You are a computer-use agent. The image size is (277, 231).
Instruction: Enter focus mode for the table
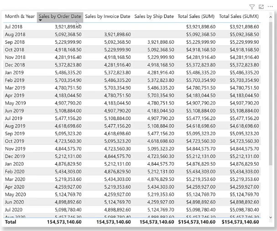pyautogui.click(x=261, y=7)
